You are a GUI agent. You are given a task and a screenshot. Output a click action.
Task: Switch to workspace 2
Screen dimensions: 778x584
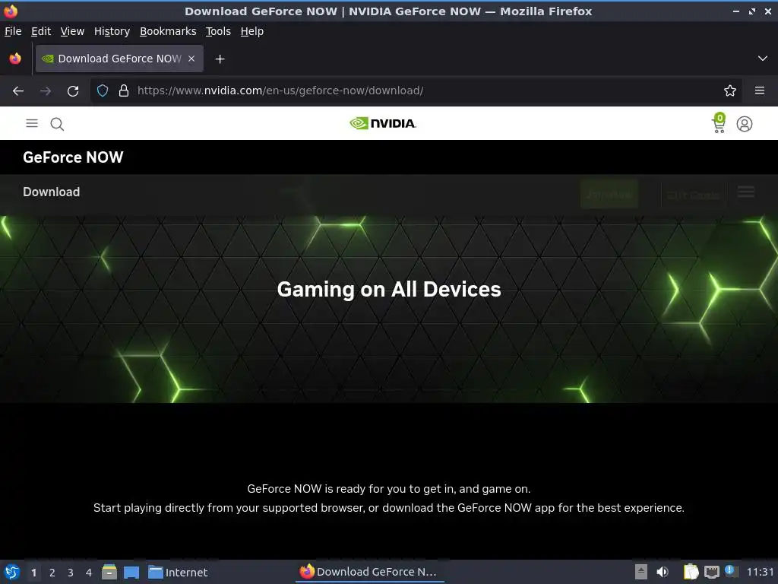[52, 573]
